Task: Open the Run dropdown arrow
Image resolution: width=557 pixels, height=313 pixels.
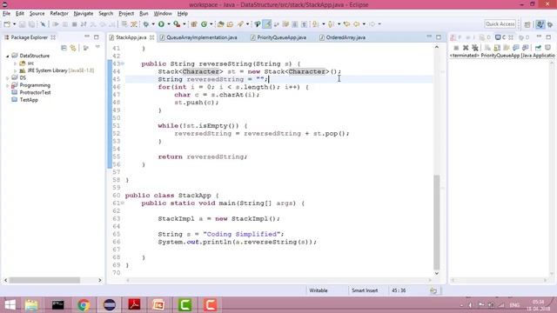Action: (x=169, y=24)
